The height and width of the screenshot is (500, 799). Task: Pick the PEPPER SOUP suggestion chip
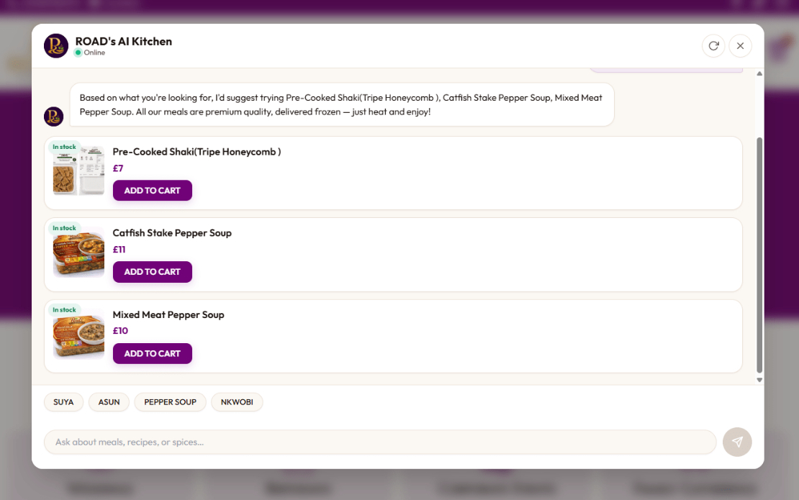(170, 401)
